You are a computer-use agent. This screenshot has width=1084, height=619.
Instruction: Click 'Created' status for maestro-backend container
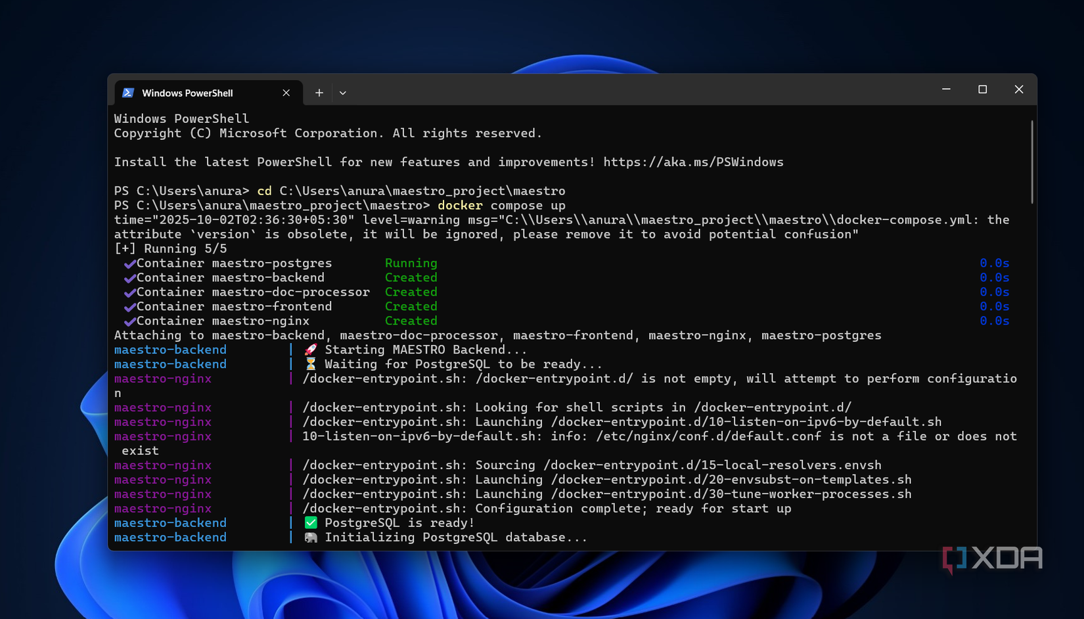point(411,277)
